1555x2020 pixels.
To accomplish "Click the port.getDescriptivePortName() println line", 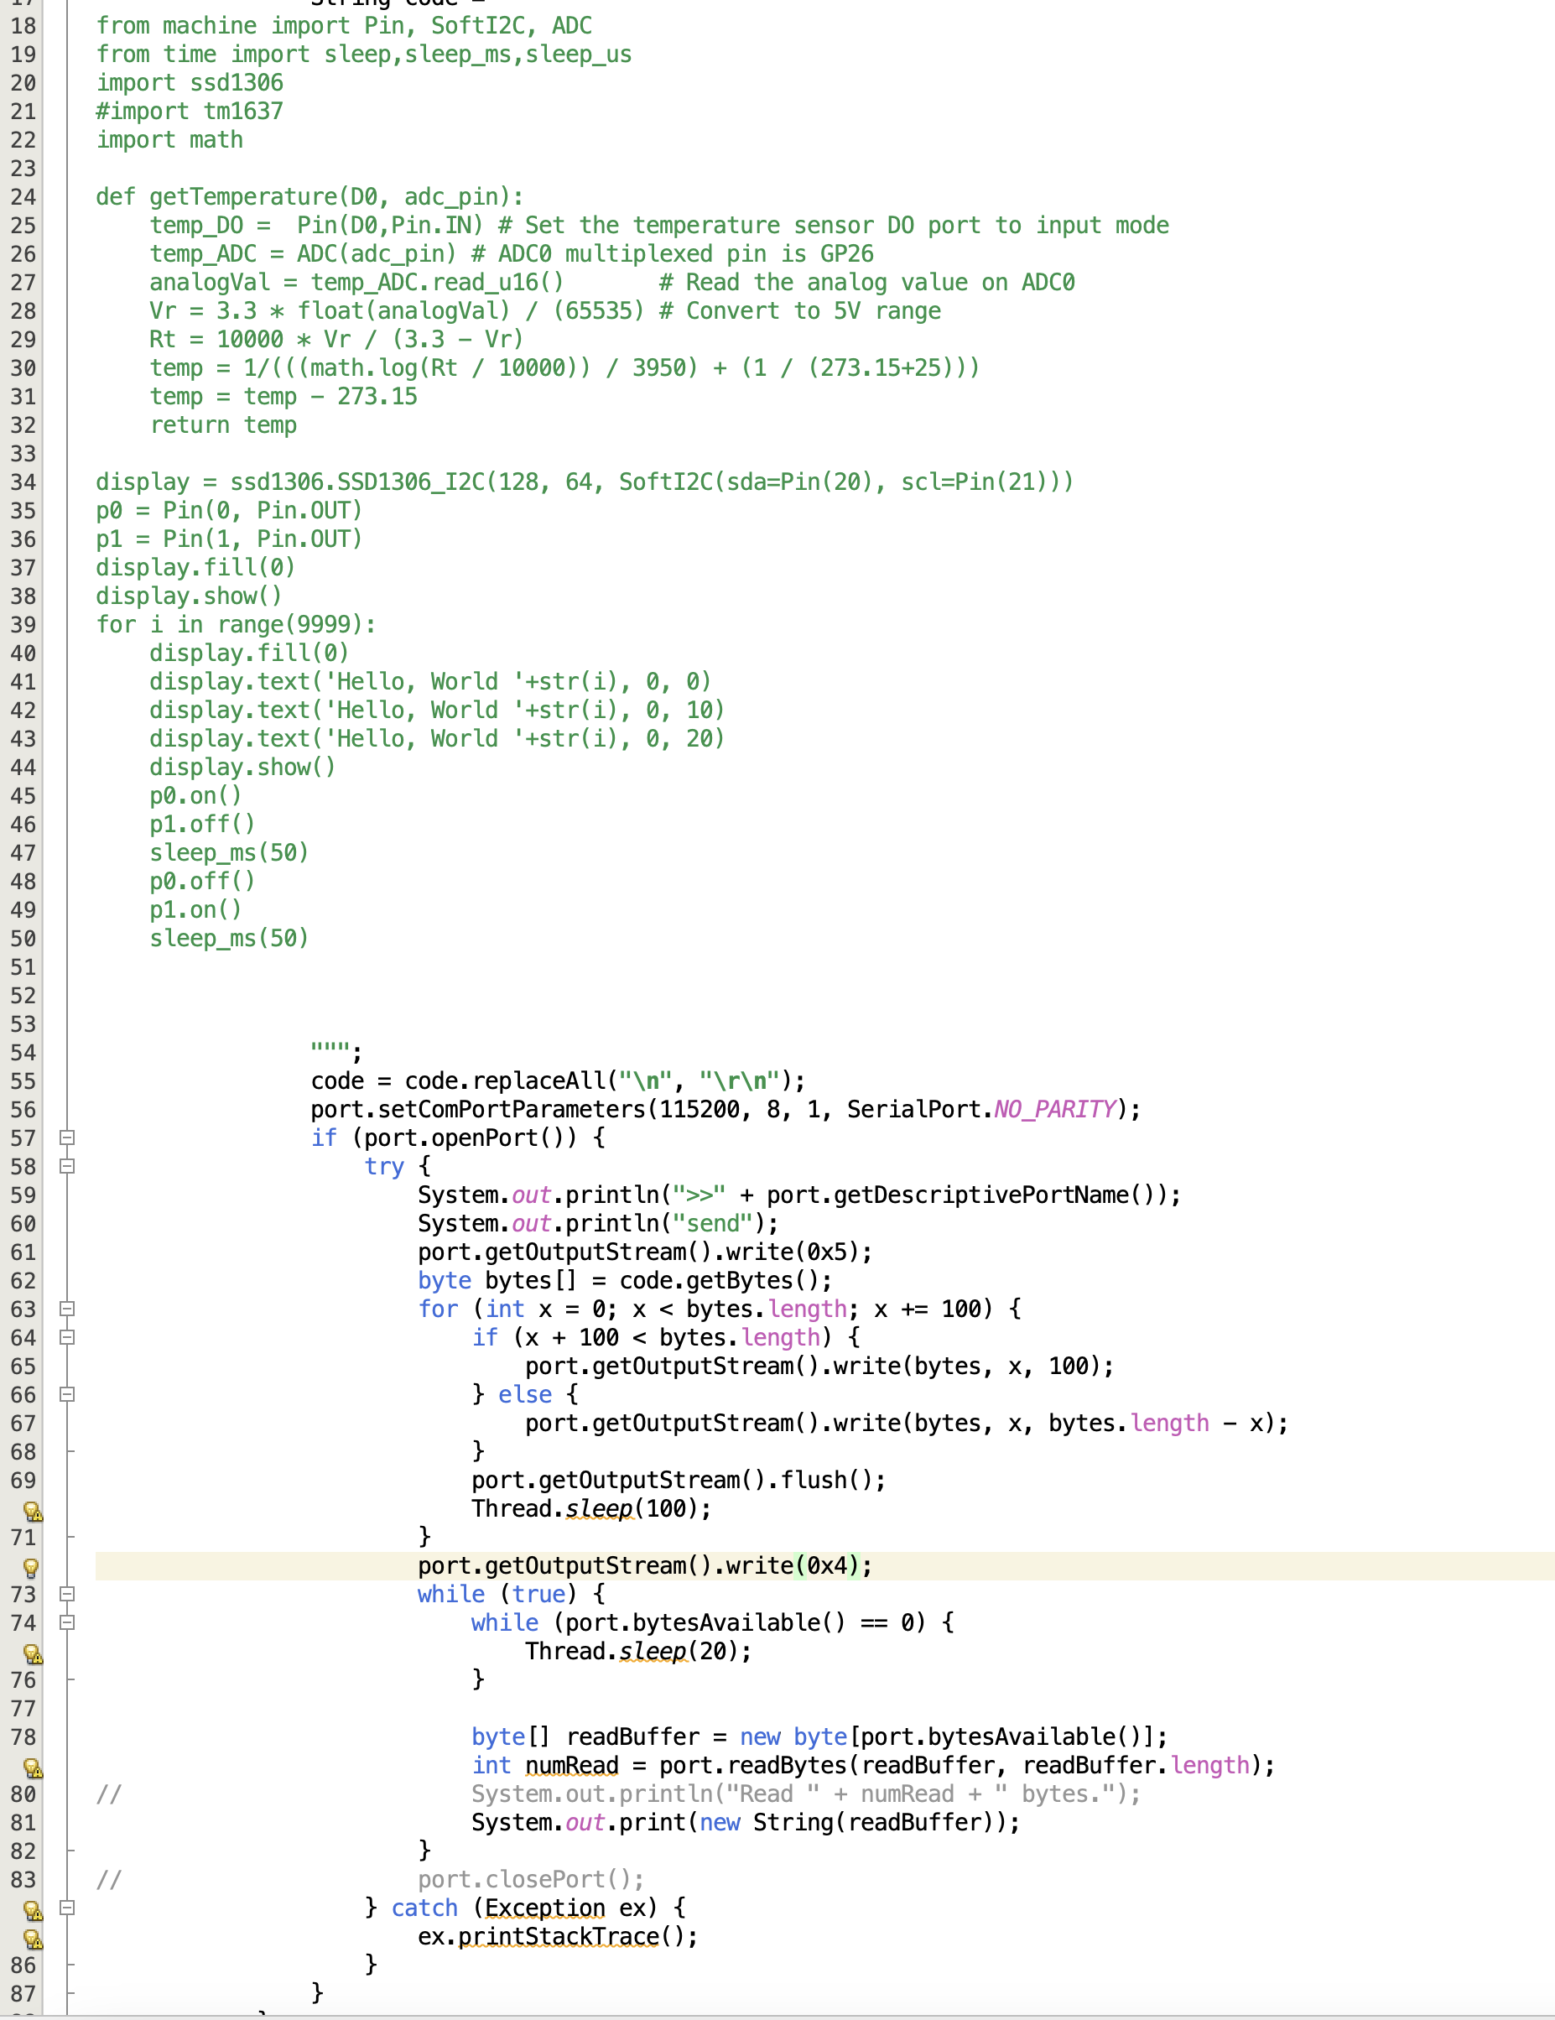I will pyautogui.click(x=798, y=1195).
